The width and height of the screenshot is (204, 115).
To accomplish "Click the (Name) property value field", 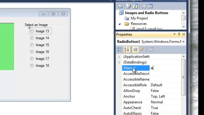I will point(165,68).
